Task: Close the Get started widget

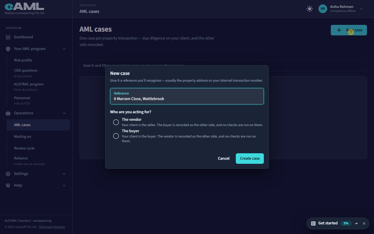Action: (x=364, y=223)
